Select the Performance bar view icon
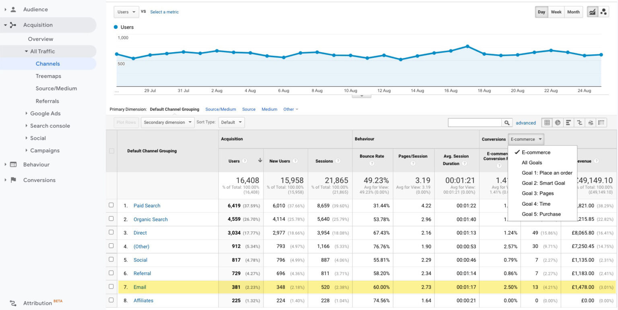 (569, 123)
